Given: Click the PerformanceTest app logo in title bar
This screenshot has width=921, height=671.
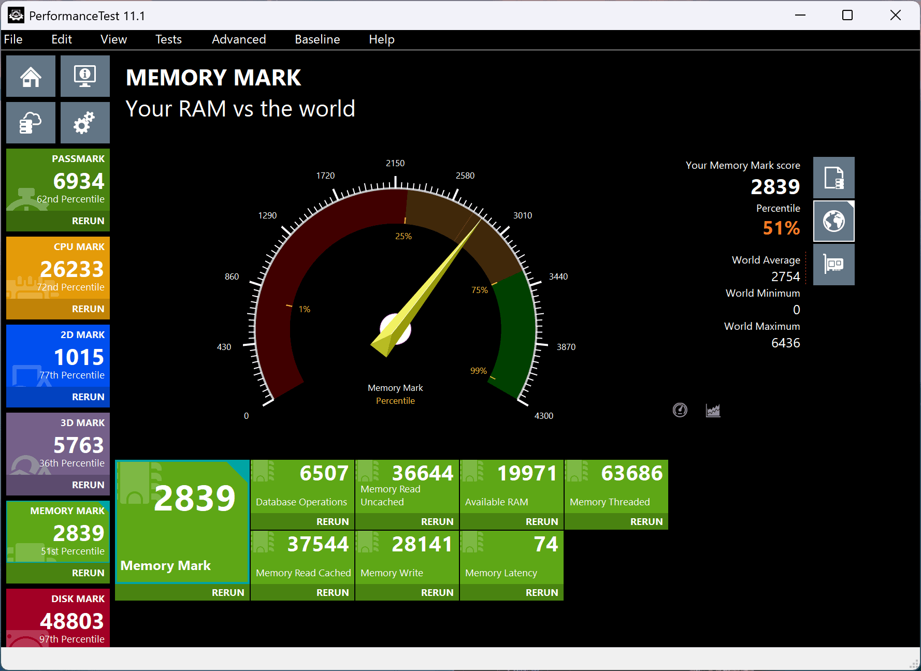Looking at the screenshot, I should click(16, 16).
